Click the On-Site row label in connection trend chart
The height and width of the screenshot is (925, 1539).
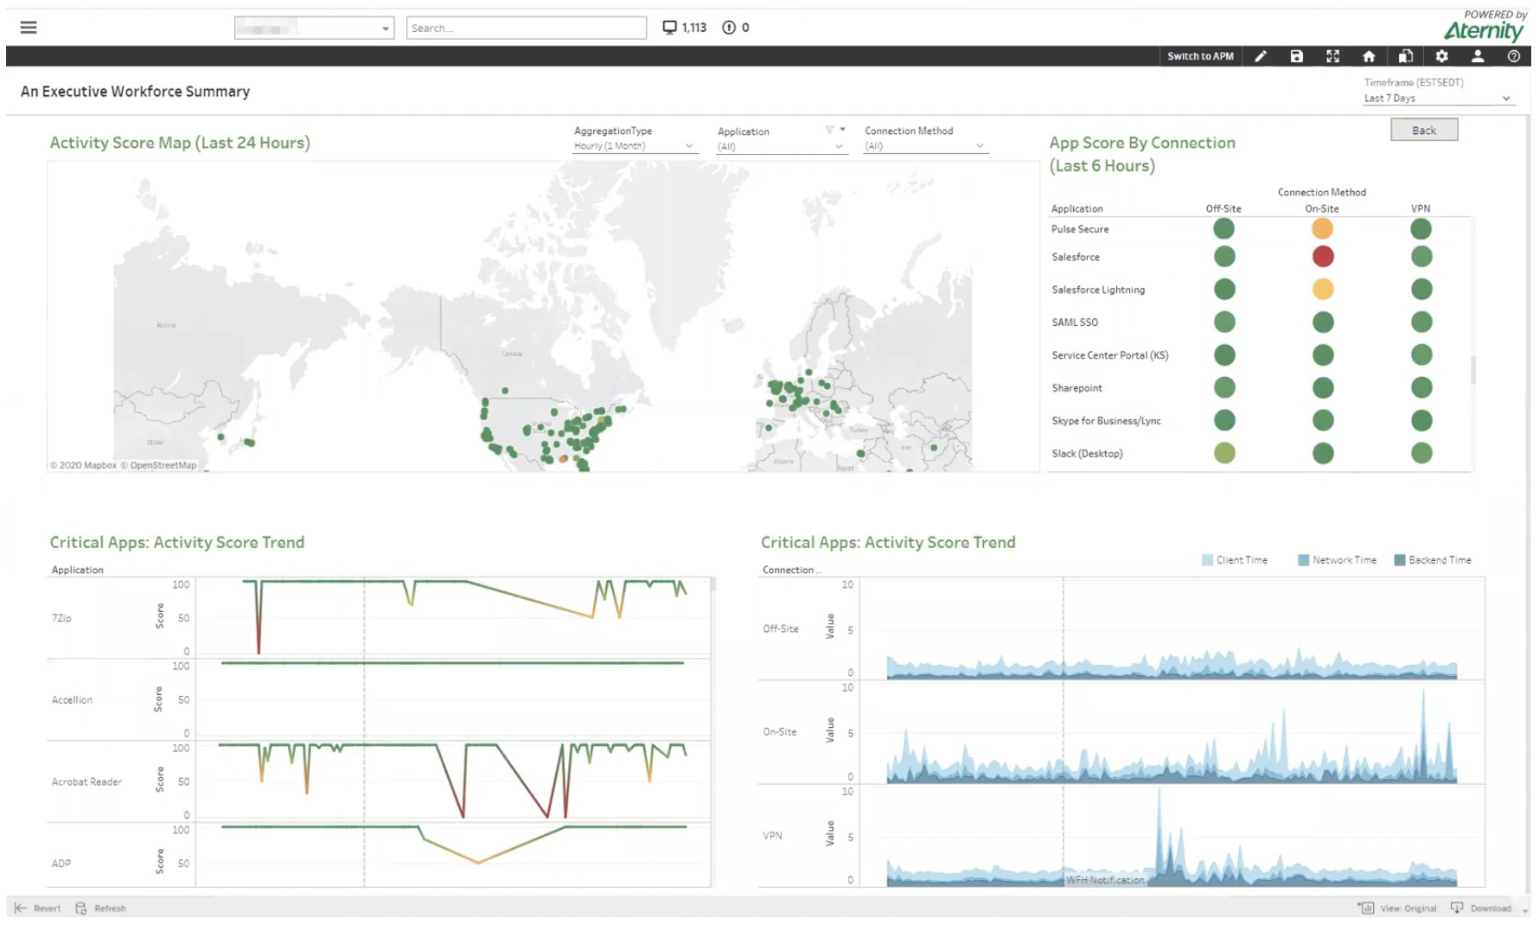click(x=779, y=732)
